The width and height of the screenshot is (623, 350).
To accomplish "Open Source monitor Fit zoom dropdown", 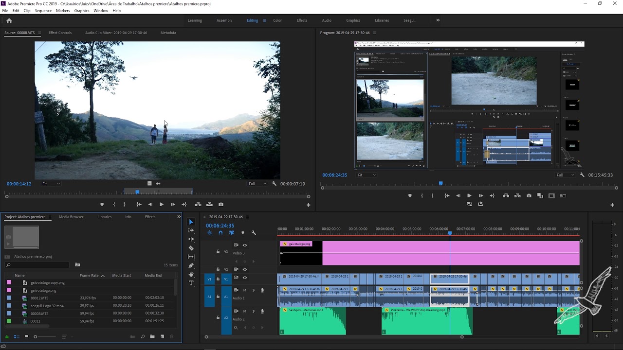I will [x=51, y=184].
